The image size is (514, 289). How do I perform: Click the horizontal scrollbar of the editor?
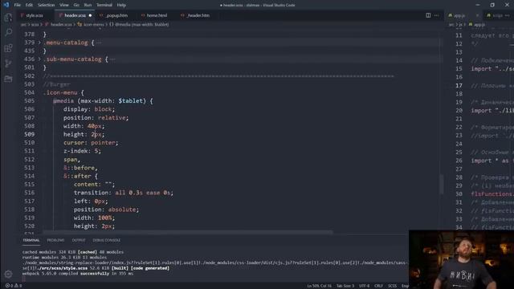[x=188, y=232]
